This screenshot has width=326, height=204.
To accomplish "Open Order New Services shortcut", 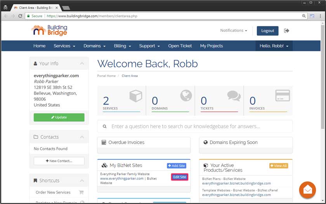I will [x=53, y=192].
